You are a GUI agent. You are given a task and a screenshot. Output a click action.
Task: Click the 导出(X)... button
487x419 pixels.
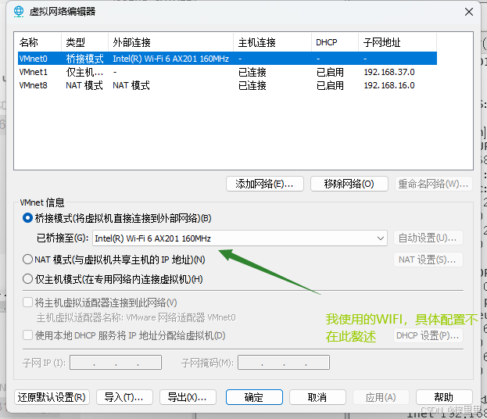point(188,397)
